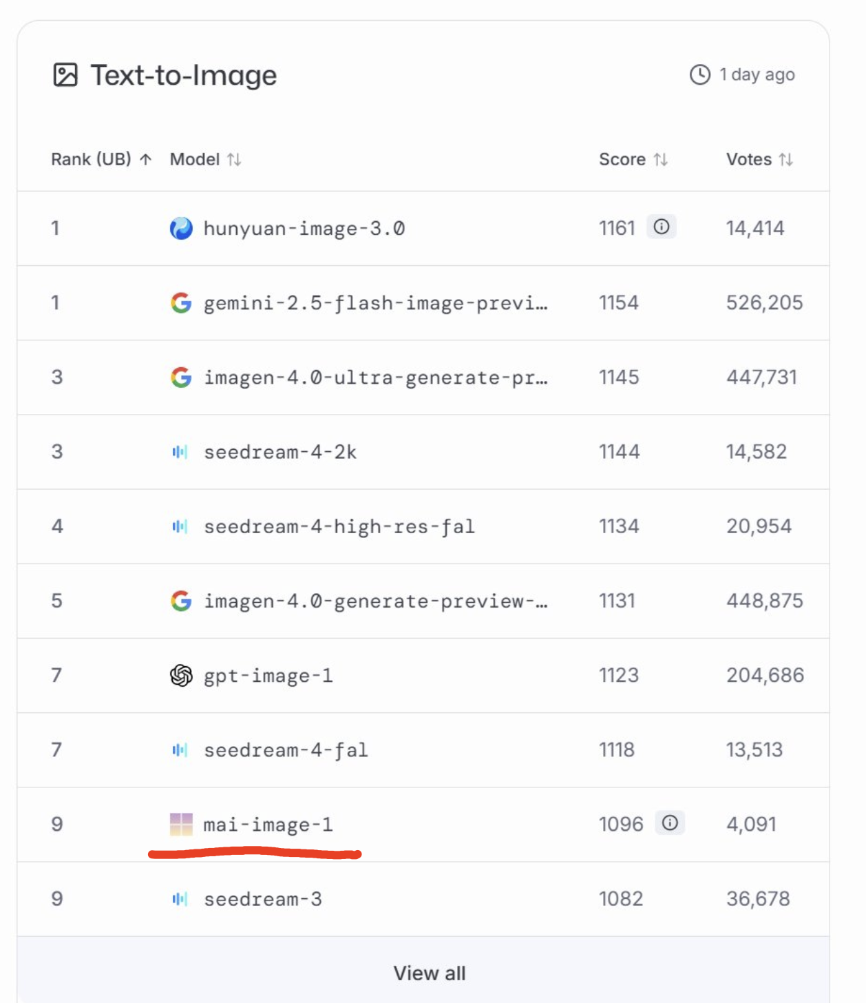Image resolution: width=866 pixels, height=1003 pixels.
Task: Sort leaderboard by Votes column arrows
Action: tap(786, 160)
